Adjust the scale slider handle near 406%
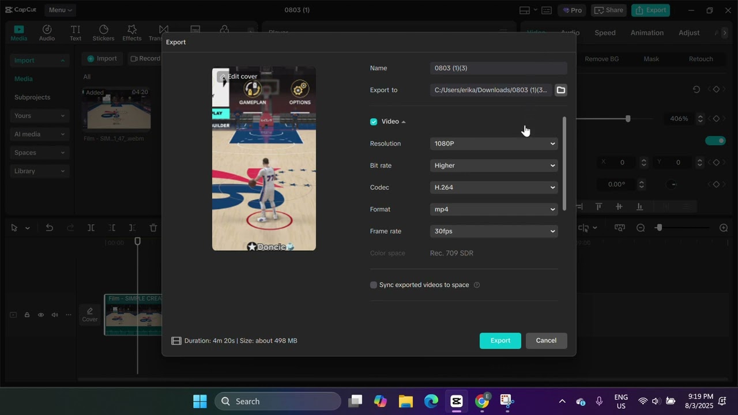 click(x=628, y=119)
